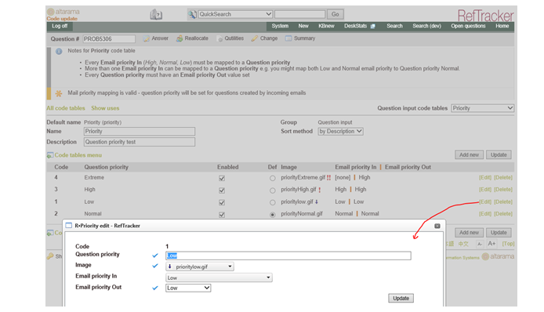Click the Question # input field
Viewport: 544px width, 312px height.
(x=109, y=39)
